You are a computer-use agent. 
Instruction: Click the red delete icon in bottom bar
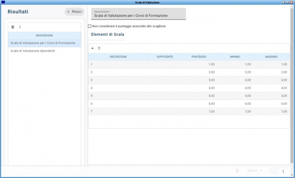click(237, 171)
